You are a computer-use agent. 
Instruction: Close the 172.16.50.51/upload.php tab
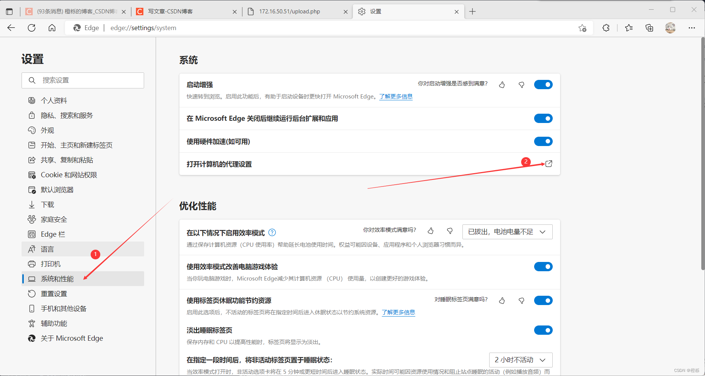click(345, 12)
